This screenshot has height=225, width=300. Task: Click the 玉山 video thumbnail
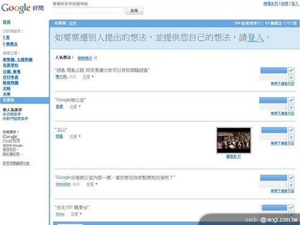point(233,140)
